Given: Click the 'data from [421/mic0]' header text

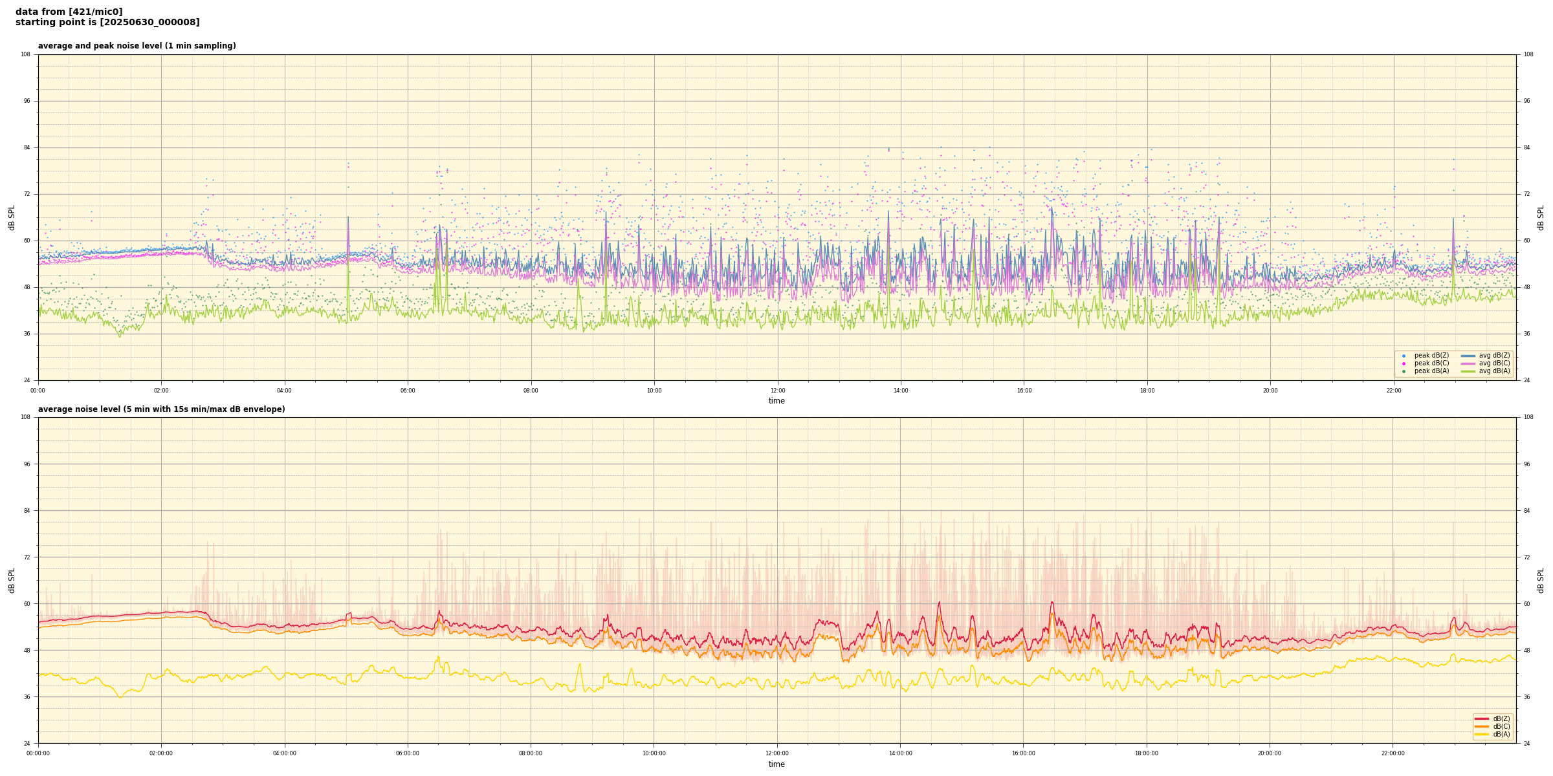Looking at the screenshot, I should (x=69, y=12).
